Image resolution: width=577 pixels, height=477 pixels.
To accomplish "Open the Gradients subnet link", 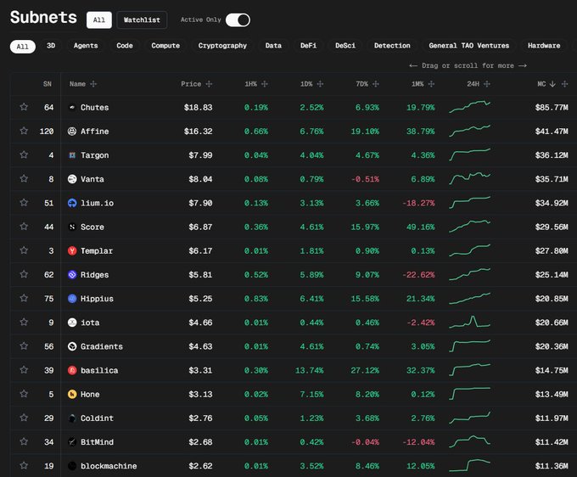I will click(x=101, y=347).
